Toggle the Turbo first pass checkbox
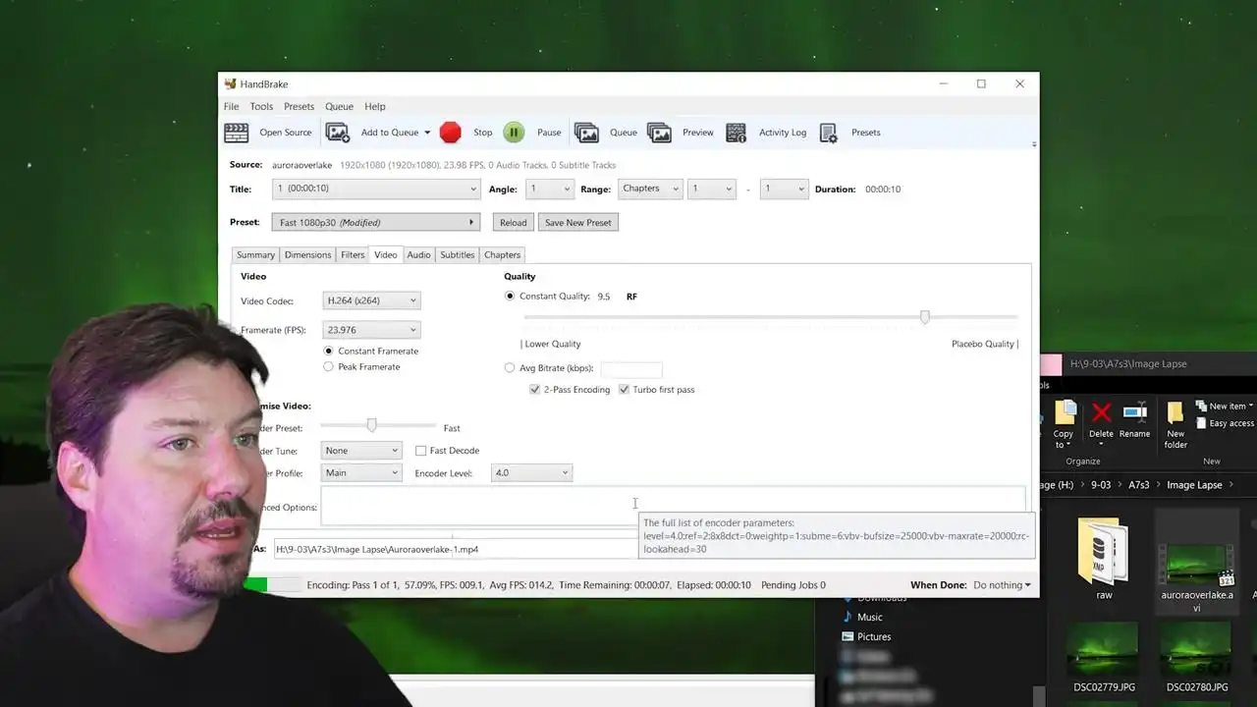Viewport: 1257px width, 707px height. point(624,390)
